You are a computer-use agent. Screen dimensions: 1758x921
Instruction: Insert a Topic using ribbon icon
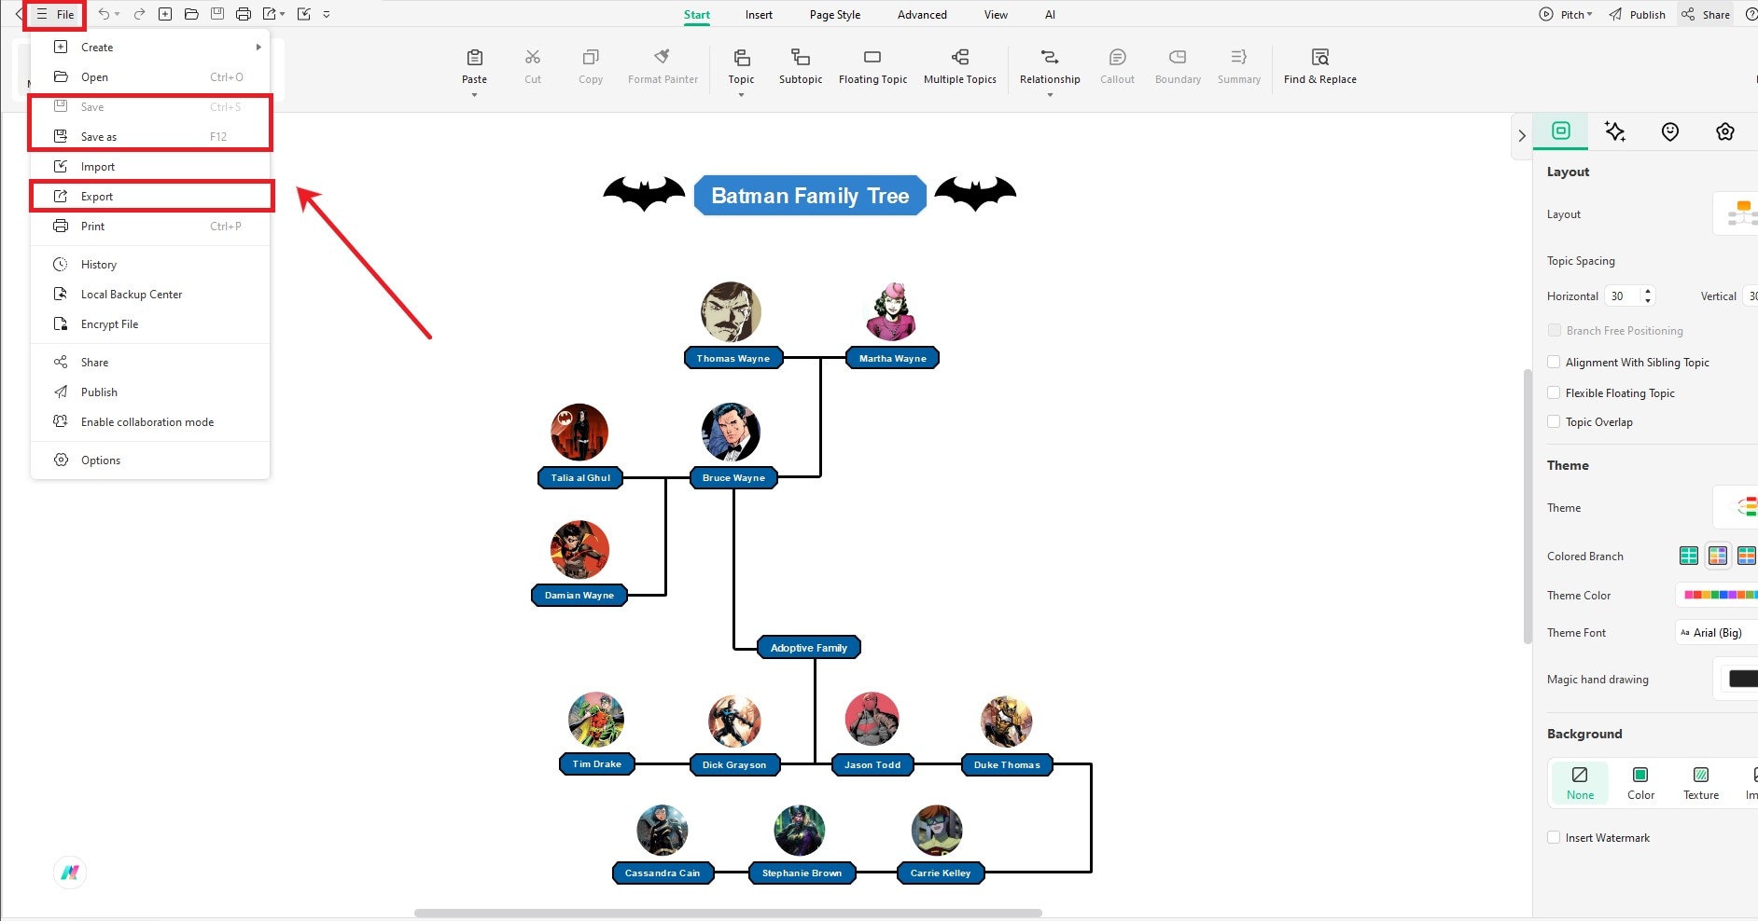click(x=742, y=58)
